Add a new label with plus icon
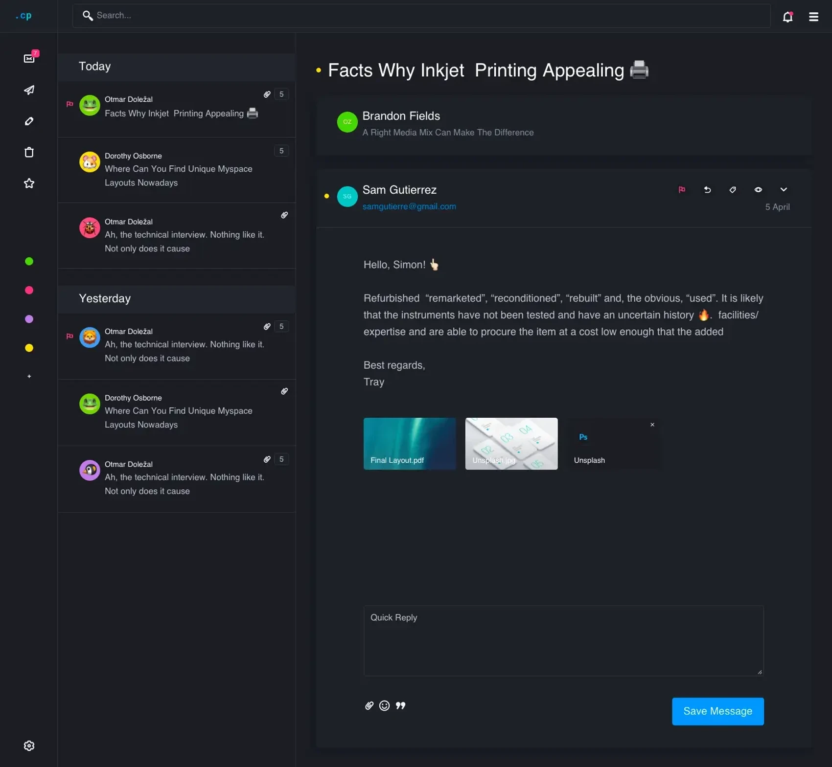Viewport: 832px width, 767px height. [x=29, y=376]
